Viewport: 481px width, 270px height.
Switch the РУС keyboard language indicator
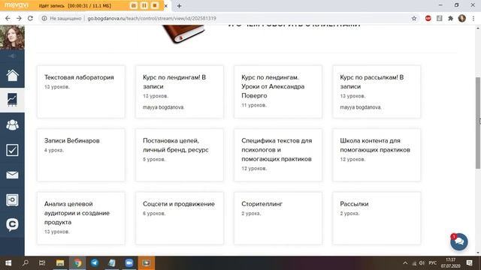tap(433, 263)
